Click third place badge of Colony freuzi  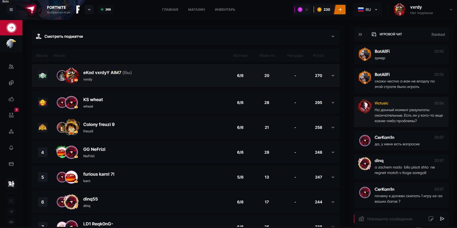pos(43,127)
